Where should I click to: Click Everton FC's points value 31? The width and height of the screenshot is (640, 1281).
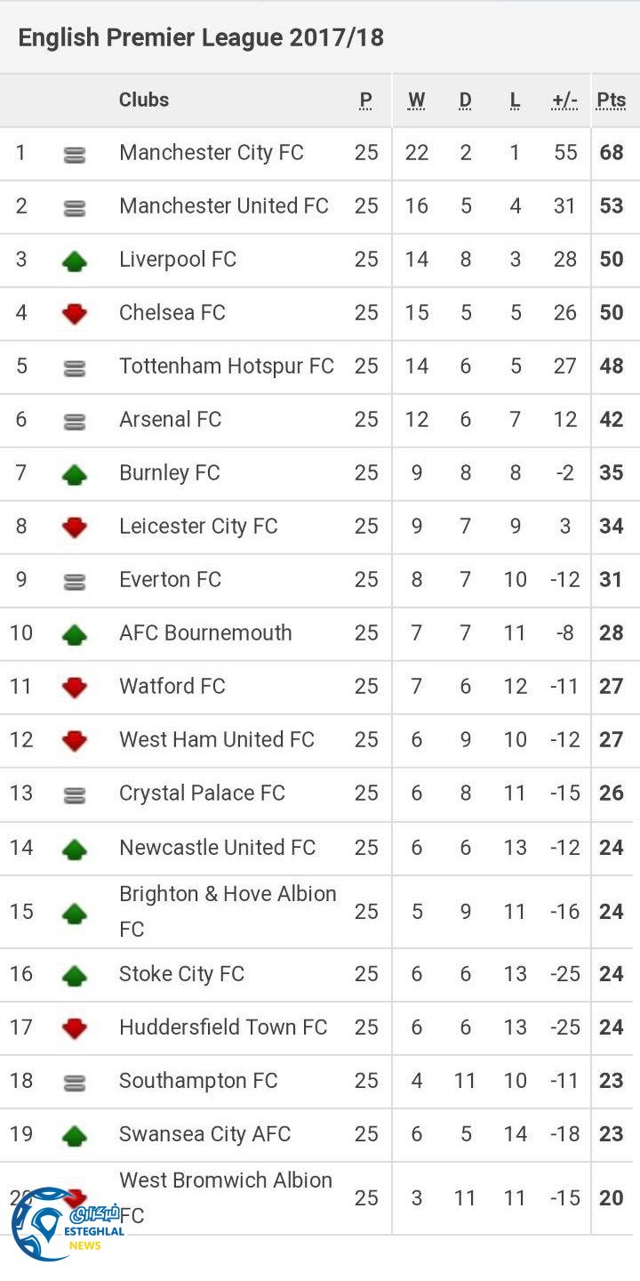point(612,579)
